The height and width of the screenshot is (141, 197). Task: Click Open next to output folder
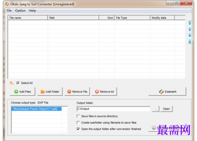167,109
